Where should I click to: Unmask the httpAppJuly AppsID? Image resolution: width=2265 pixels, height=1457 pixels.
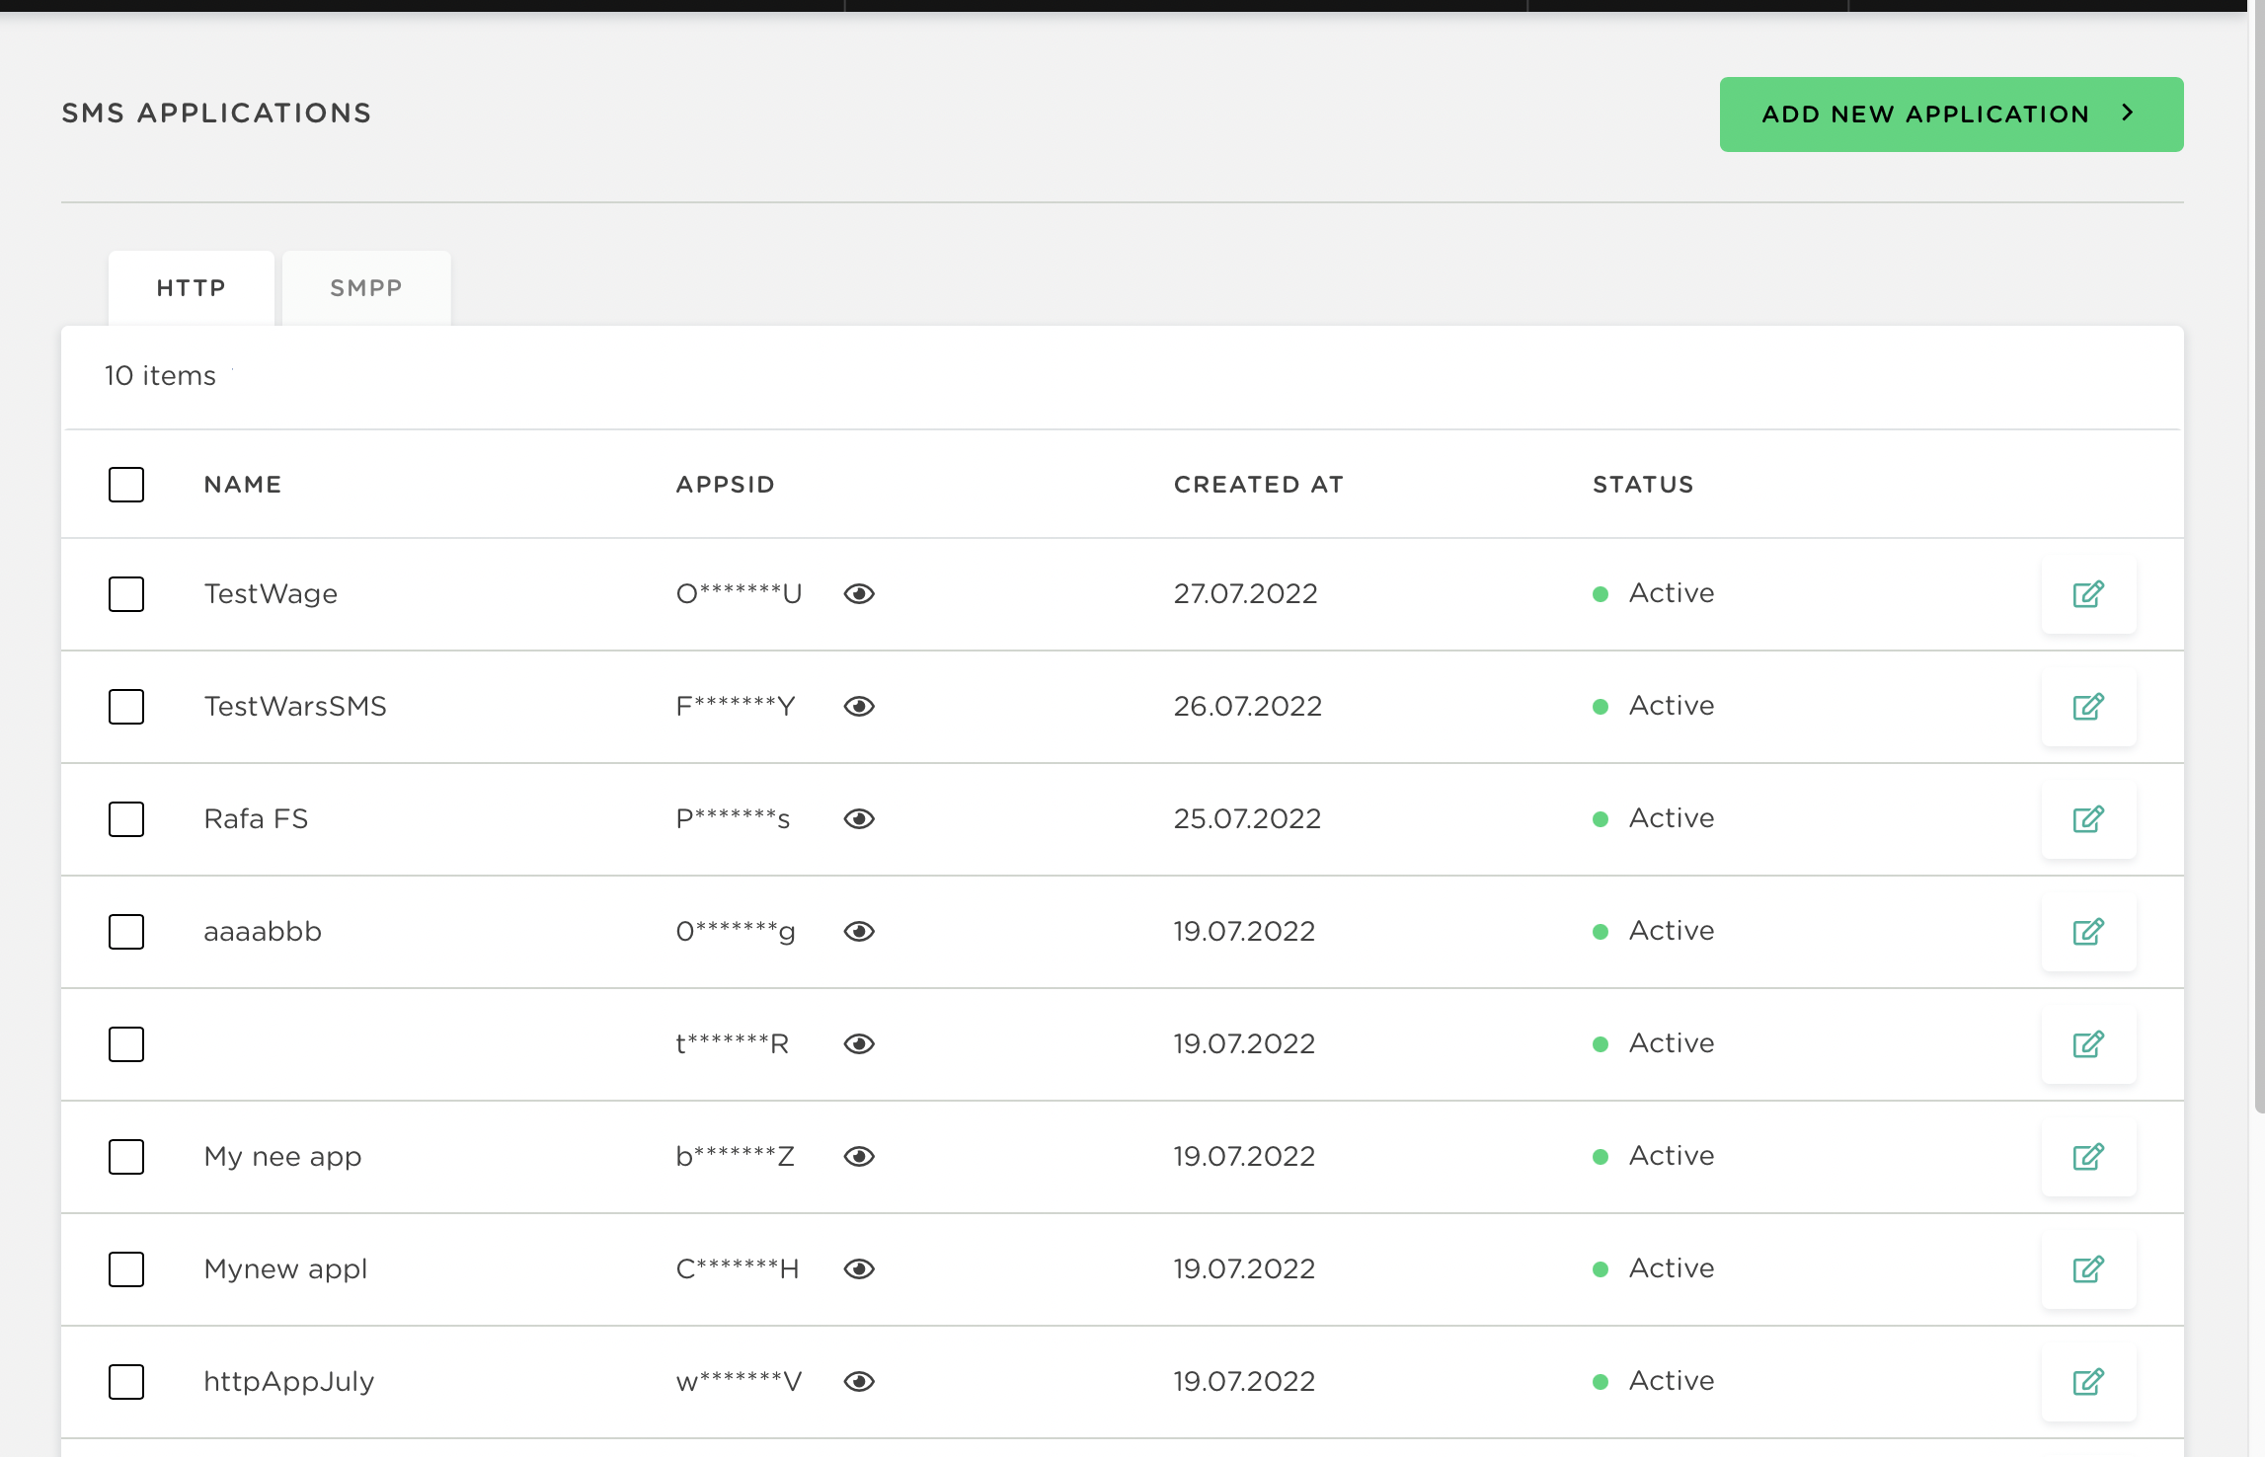click(x=859, y=1382)
